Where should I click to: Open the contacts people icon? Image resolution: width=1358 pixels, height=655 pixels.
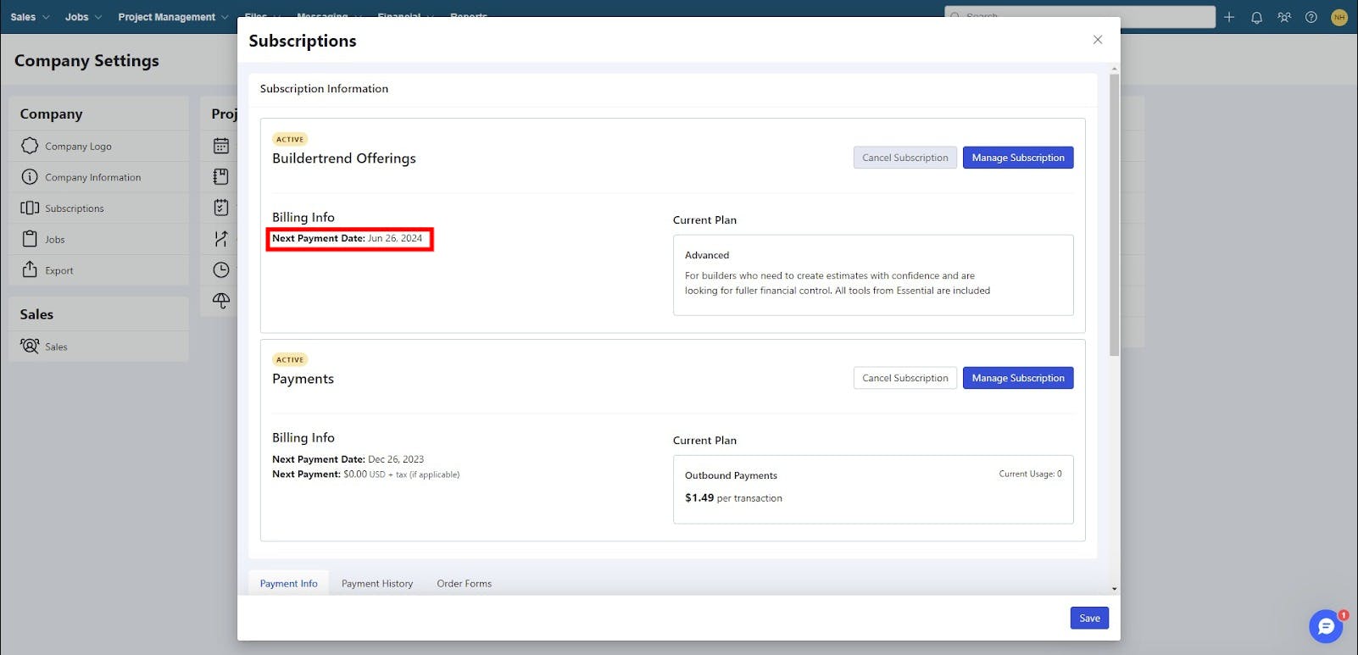coord(1284,17)
